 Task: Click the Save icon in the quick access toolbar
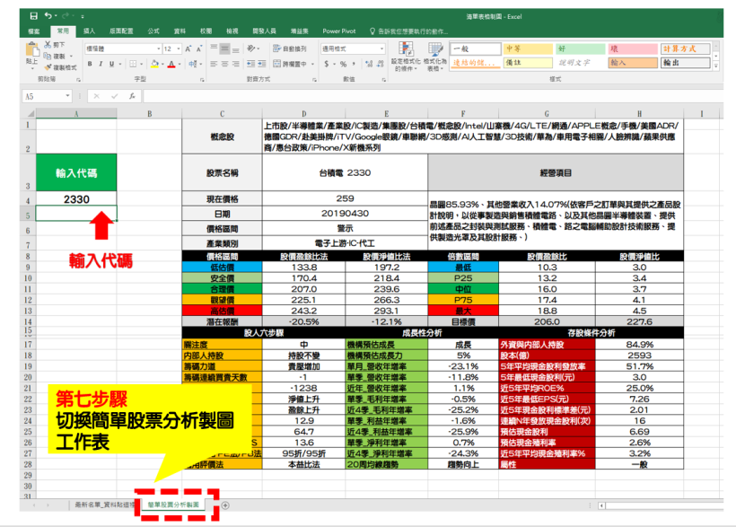[34, 16]
